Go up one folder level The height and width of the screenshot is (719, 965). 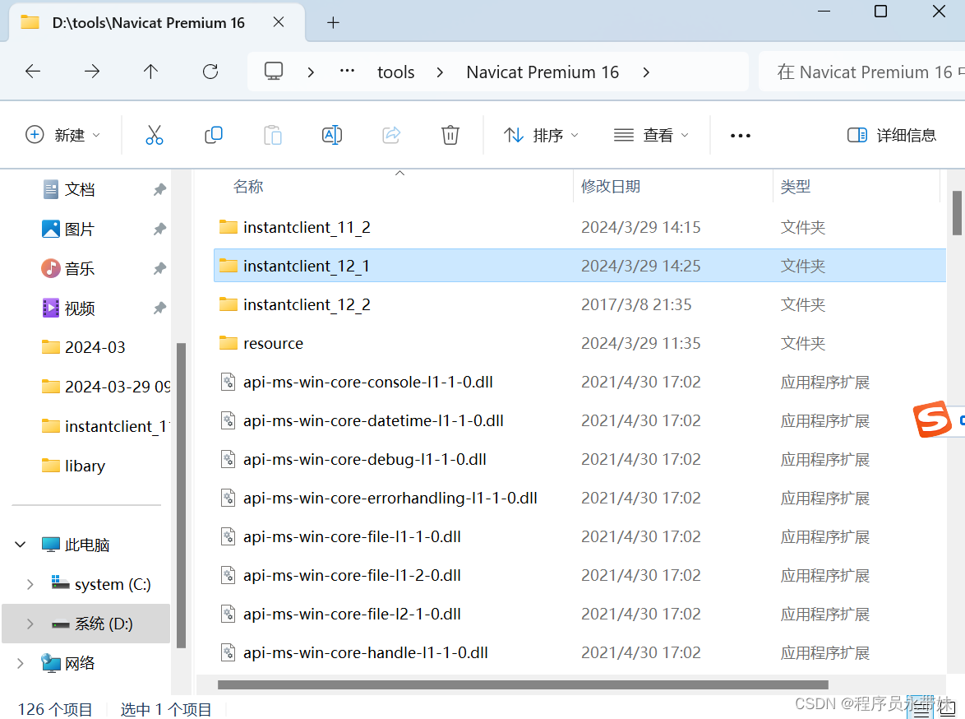point(150,72)
